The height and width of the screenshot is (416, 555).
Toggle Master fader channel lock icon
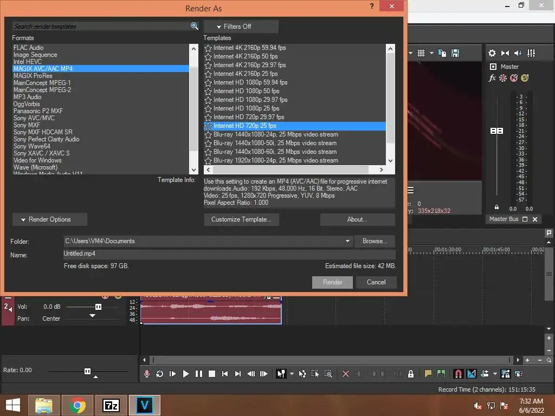(x=496, y=207)
